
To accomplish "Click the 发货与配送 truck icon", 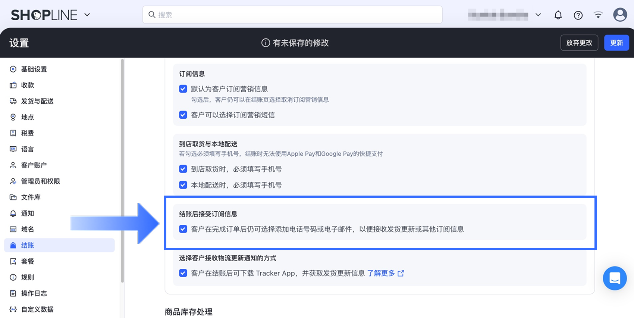I will tap(13, 101).
